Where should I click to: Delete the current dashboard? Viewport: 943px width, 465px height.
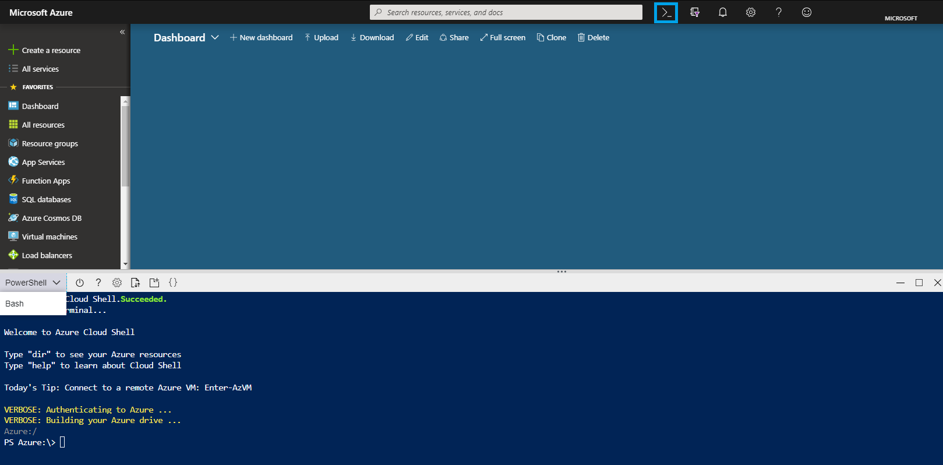[593, 37]
